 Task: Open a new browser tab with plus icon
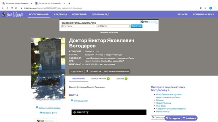pyautogui.click(x=69, y=3)
